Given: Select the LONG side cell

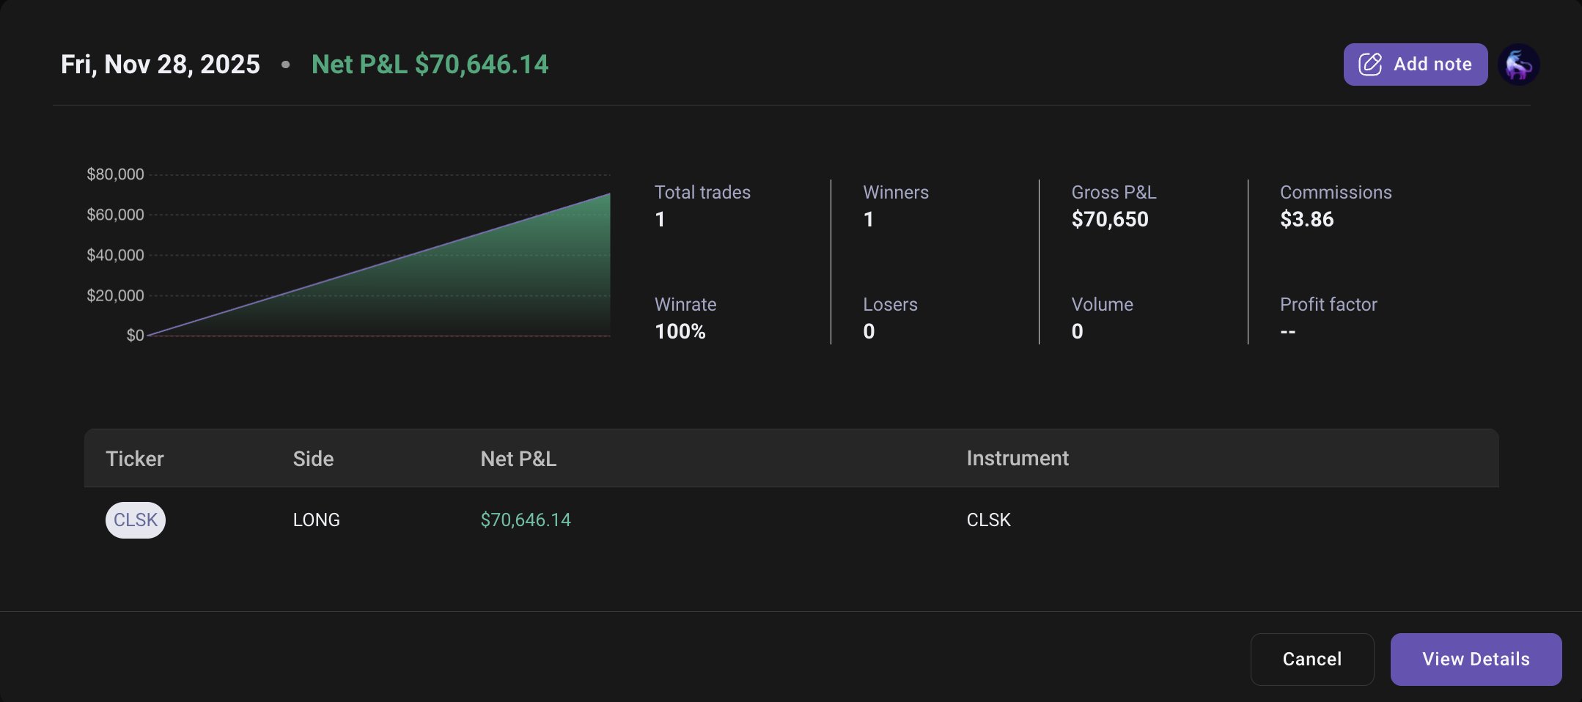Looking at the screenshot, I should 316,520.
